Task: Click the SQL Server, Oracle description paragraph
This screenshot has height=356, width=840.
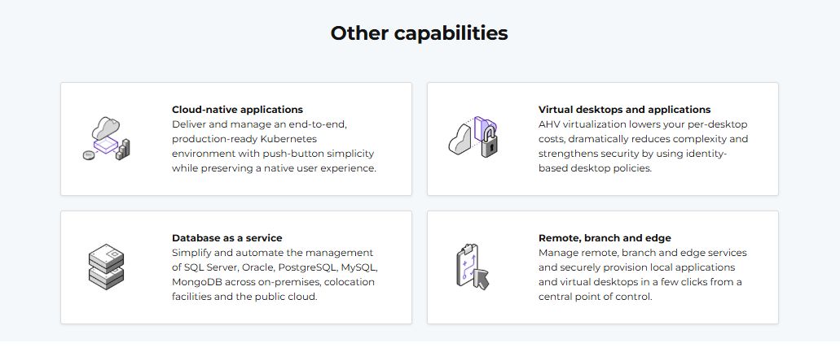Action: pyautogui.click(x=274, y=275)
